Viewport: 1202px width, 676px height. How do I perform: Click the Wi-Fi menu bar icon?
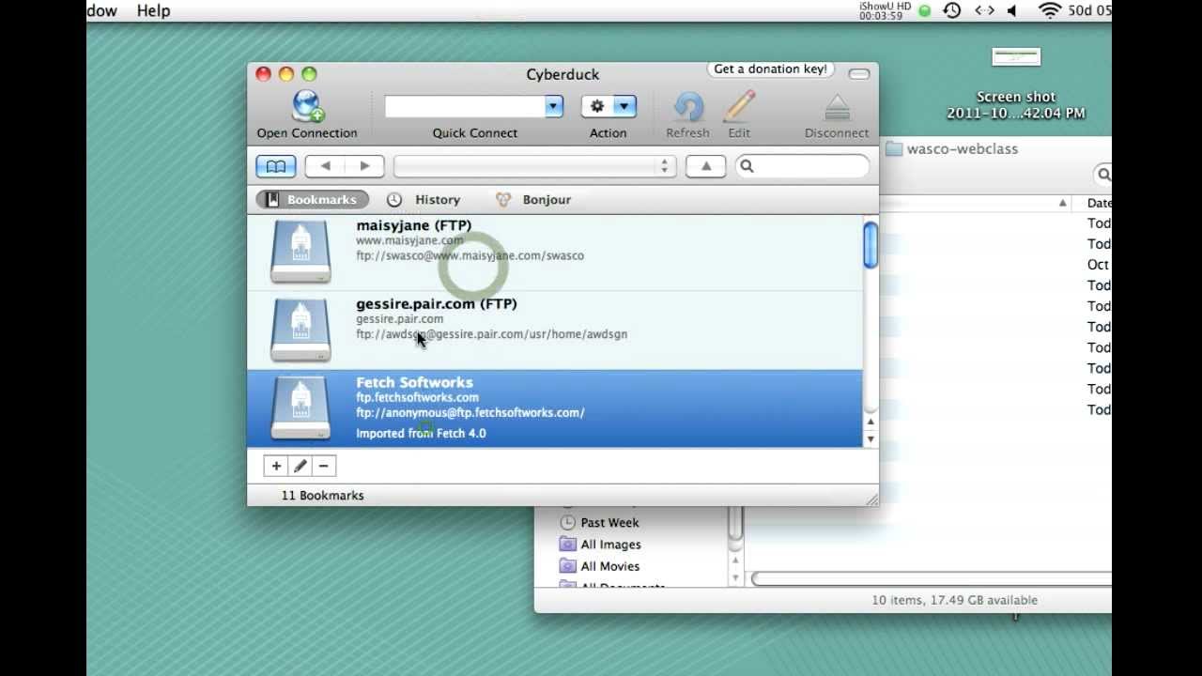1050,10
